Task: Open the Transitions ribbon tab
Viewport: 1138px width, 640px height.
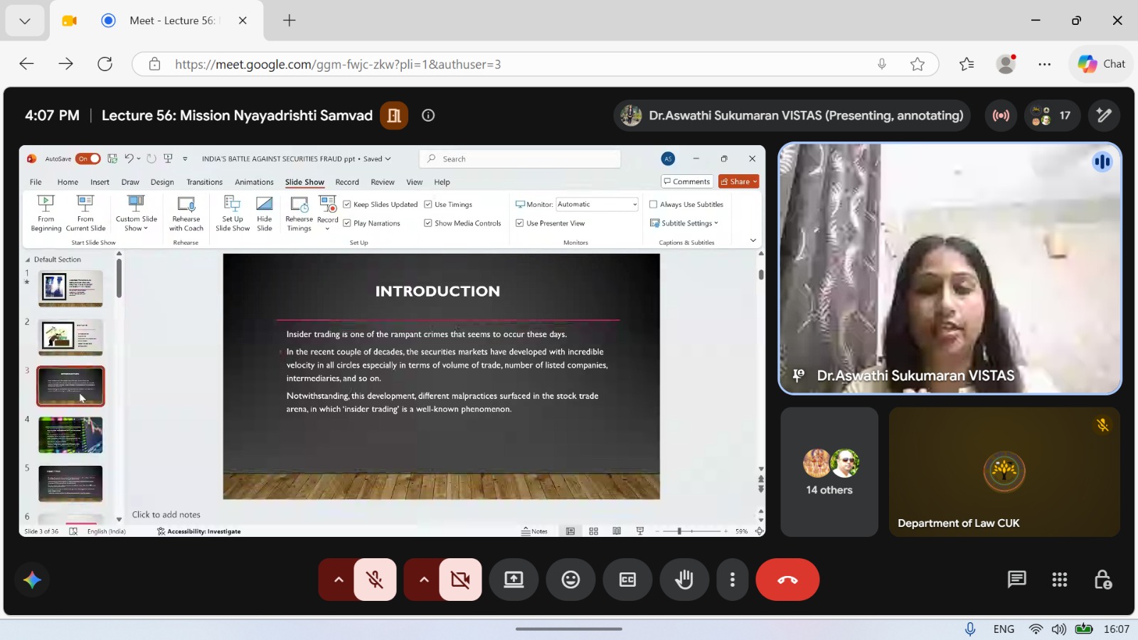Action: (204, 182)
